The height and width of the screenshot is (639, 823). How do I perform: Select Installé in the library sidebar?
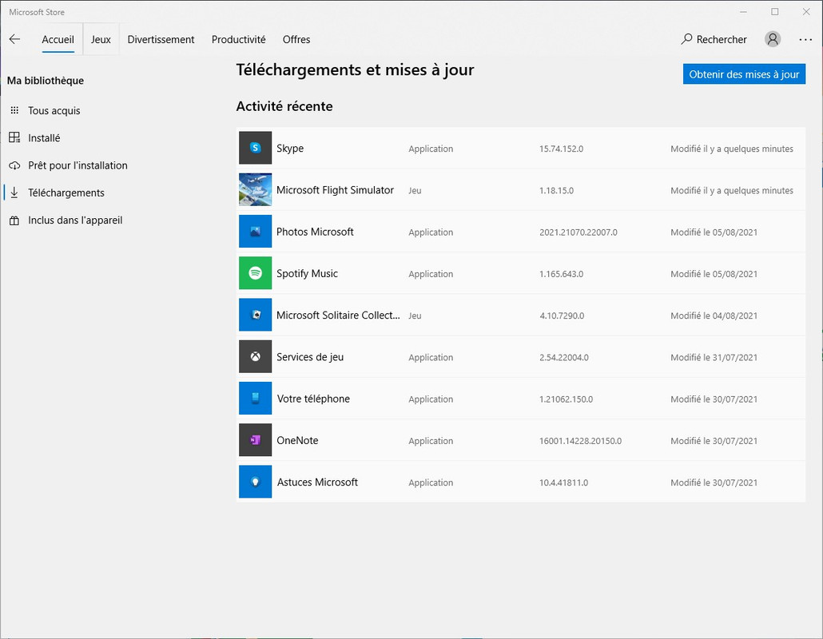(44, 137)
